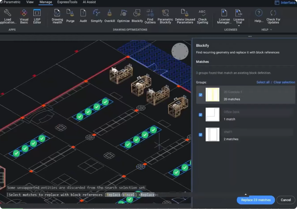The image size is (297, 209).
Task: Click the 2D Gondola yellow thumbnail
Action: pyautogui.click(x=212, y=95)
